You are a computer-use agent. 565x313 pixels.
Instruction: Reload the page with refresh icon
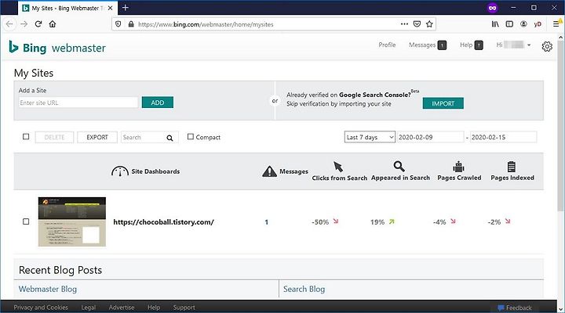38,24
